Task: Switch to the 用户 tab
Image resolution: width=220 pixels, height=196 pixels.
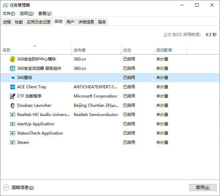Action: pos(70,22)
